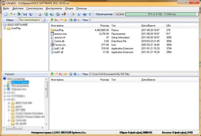Open the Файл menu

tap(6, 8)
